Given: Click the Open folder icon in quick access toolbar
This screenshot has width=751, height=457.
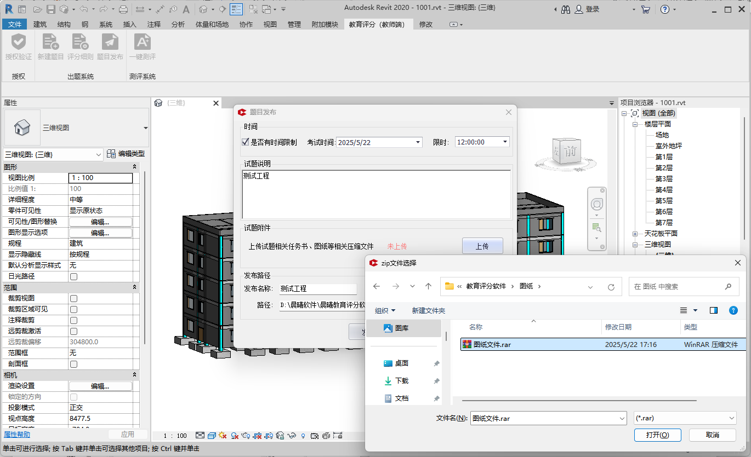Looking at the screenshot, I should pyautogui.click(x=37, y=9).
